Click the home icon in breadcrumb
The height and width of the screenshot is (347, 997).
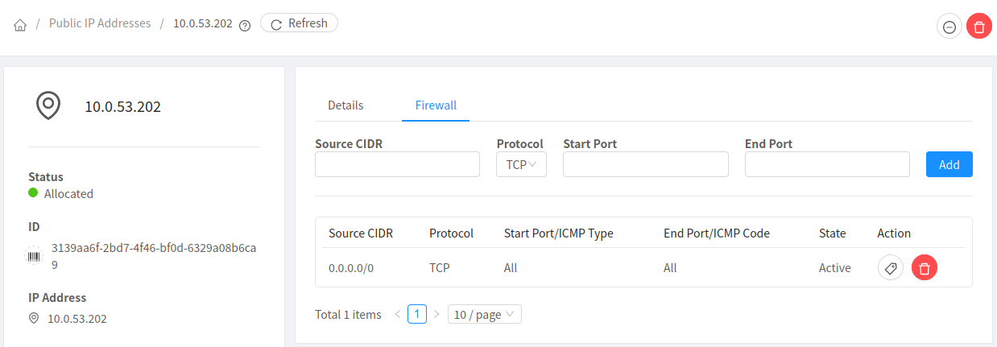coord(21,25)
